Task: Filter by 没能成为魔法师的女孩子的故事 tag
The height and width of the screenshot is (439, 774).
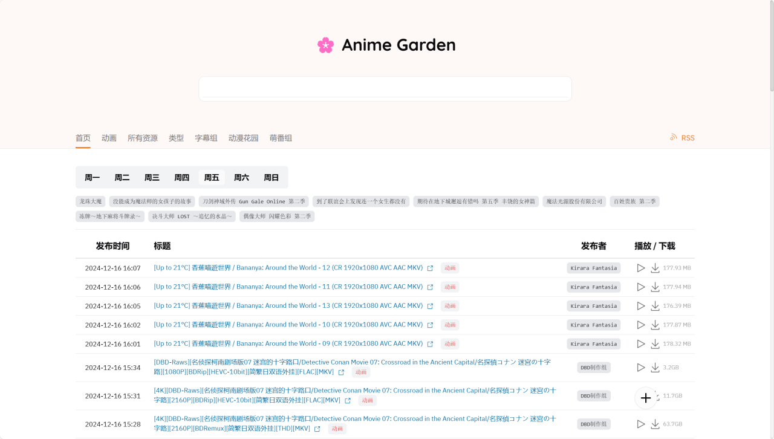Action: [x=152, y=201]
